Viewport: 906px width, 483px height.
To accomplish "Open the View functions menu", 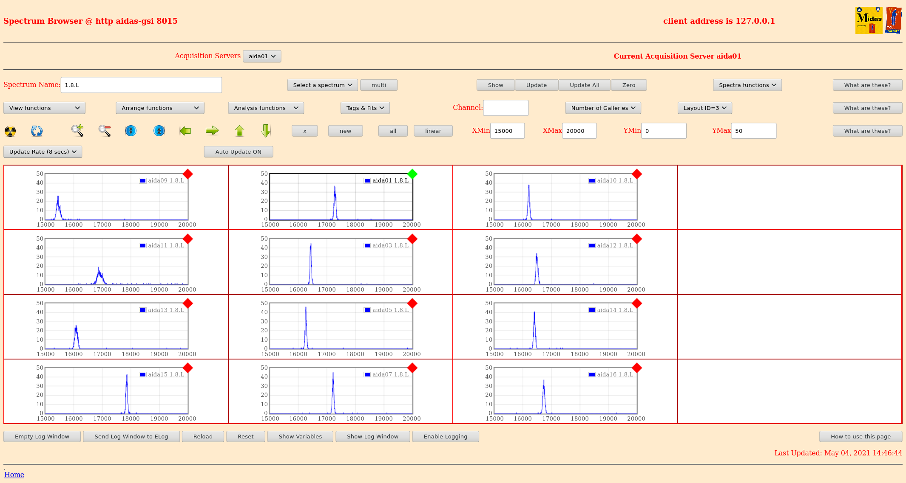I will coord(44,108).
